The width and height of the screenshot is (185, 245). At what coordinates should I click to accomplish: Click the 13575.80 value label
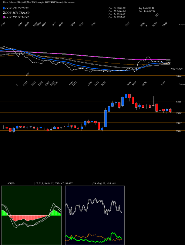pyautogui.click(x=176, y=69)
